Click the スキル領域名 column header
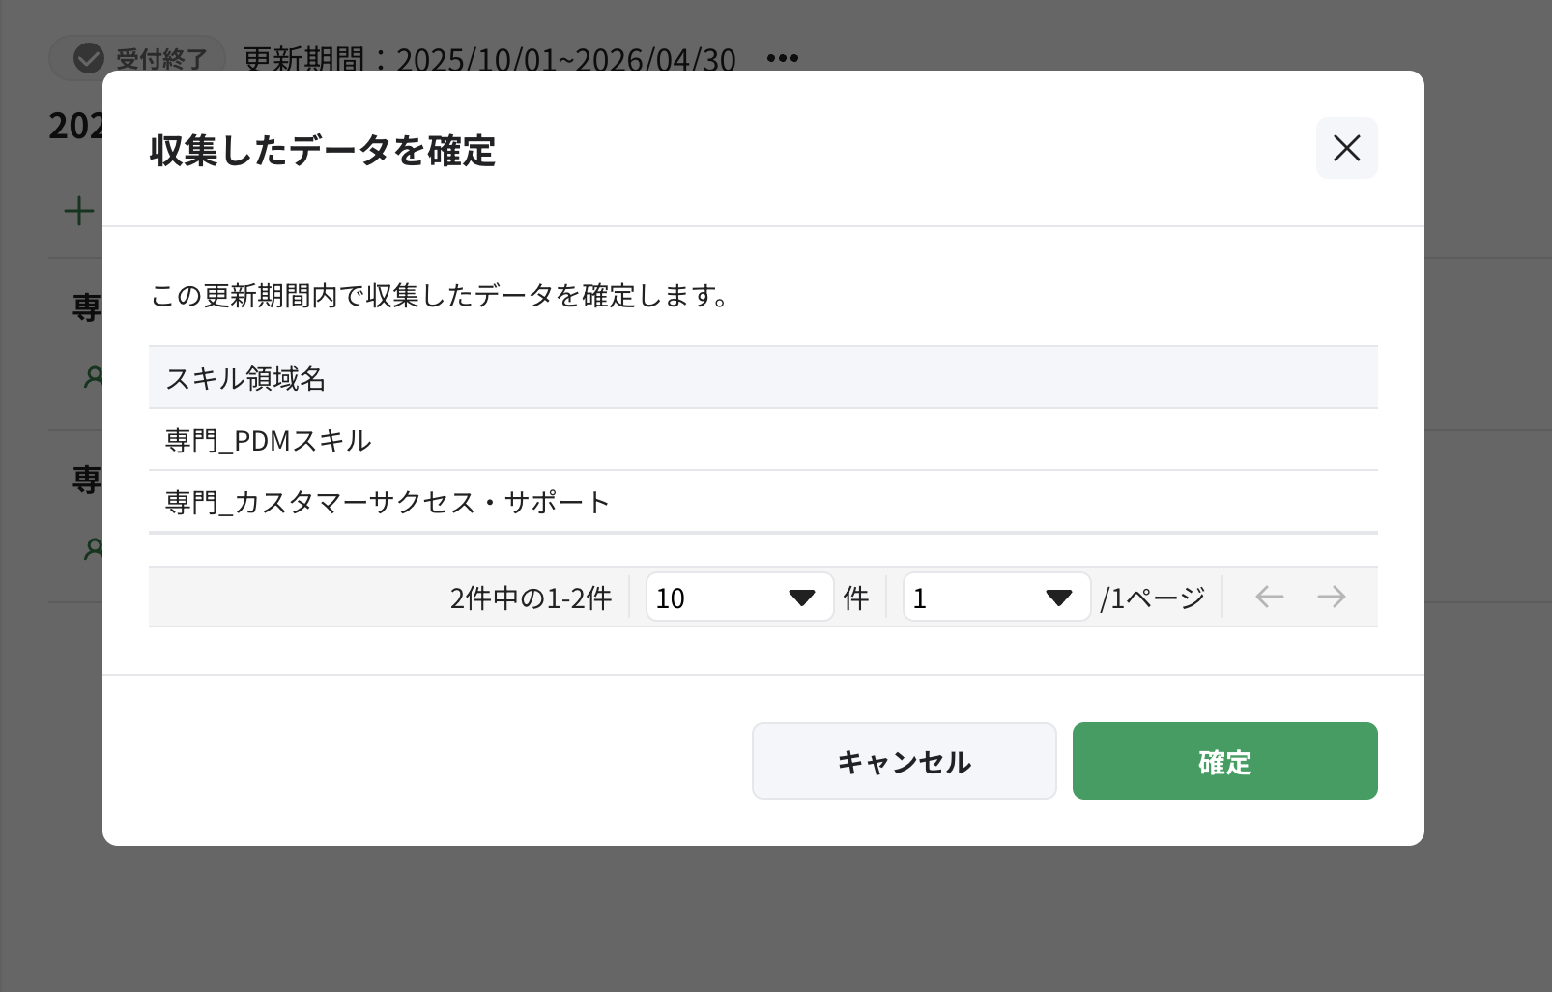This screenshot has width=1552, height=992. coord(762,378)
